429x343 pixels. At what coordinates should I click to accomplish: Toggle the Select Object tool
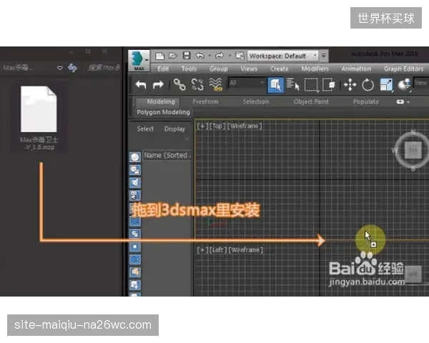coord(275,85)
